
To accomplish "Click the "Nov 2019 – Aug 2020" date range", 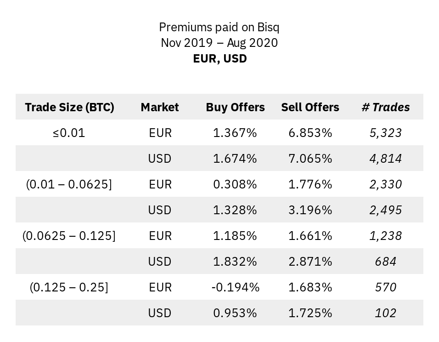I will (x=219, y=43).
